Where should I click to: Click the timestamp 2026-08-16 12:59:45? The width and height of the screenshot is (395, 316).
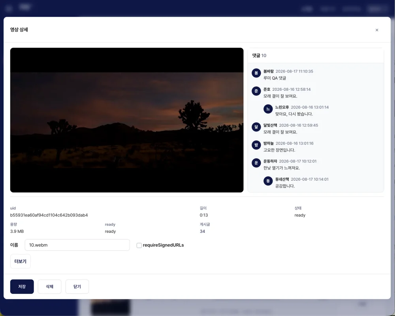pyautogui.click(x=299, y=125)
